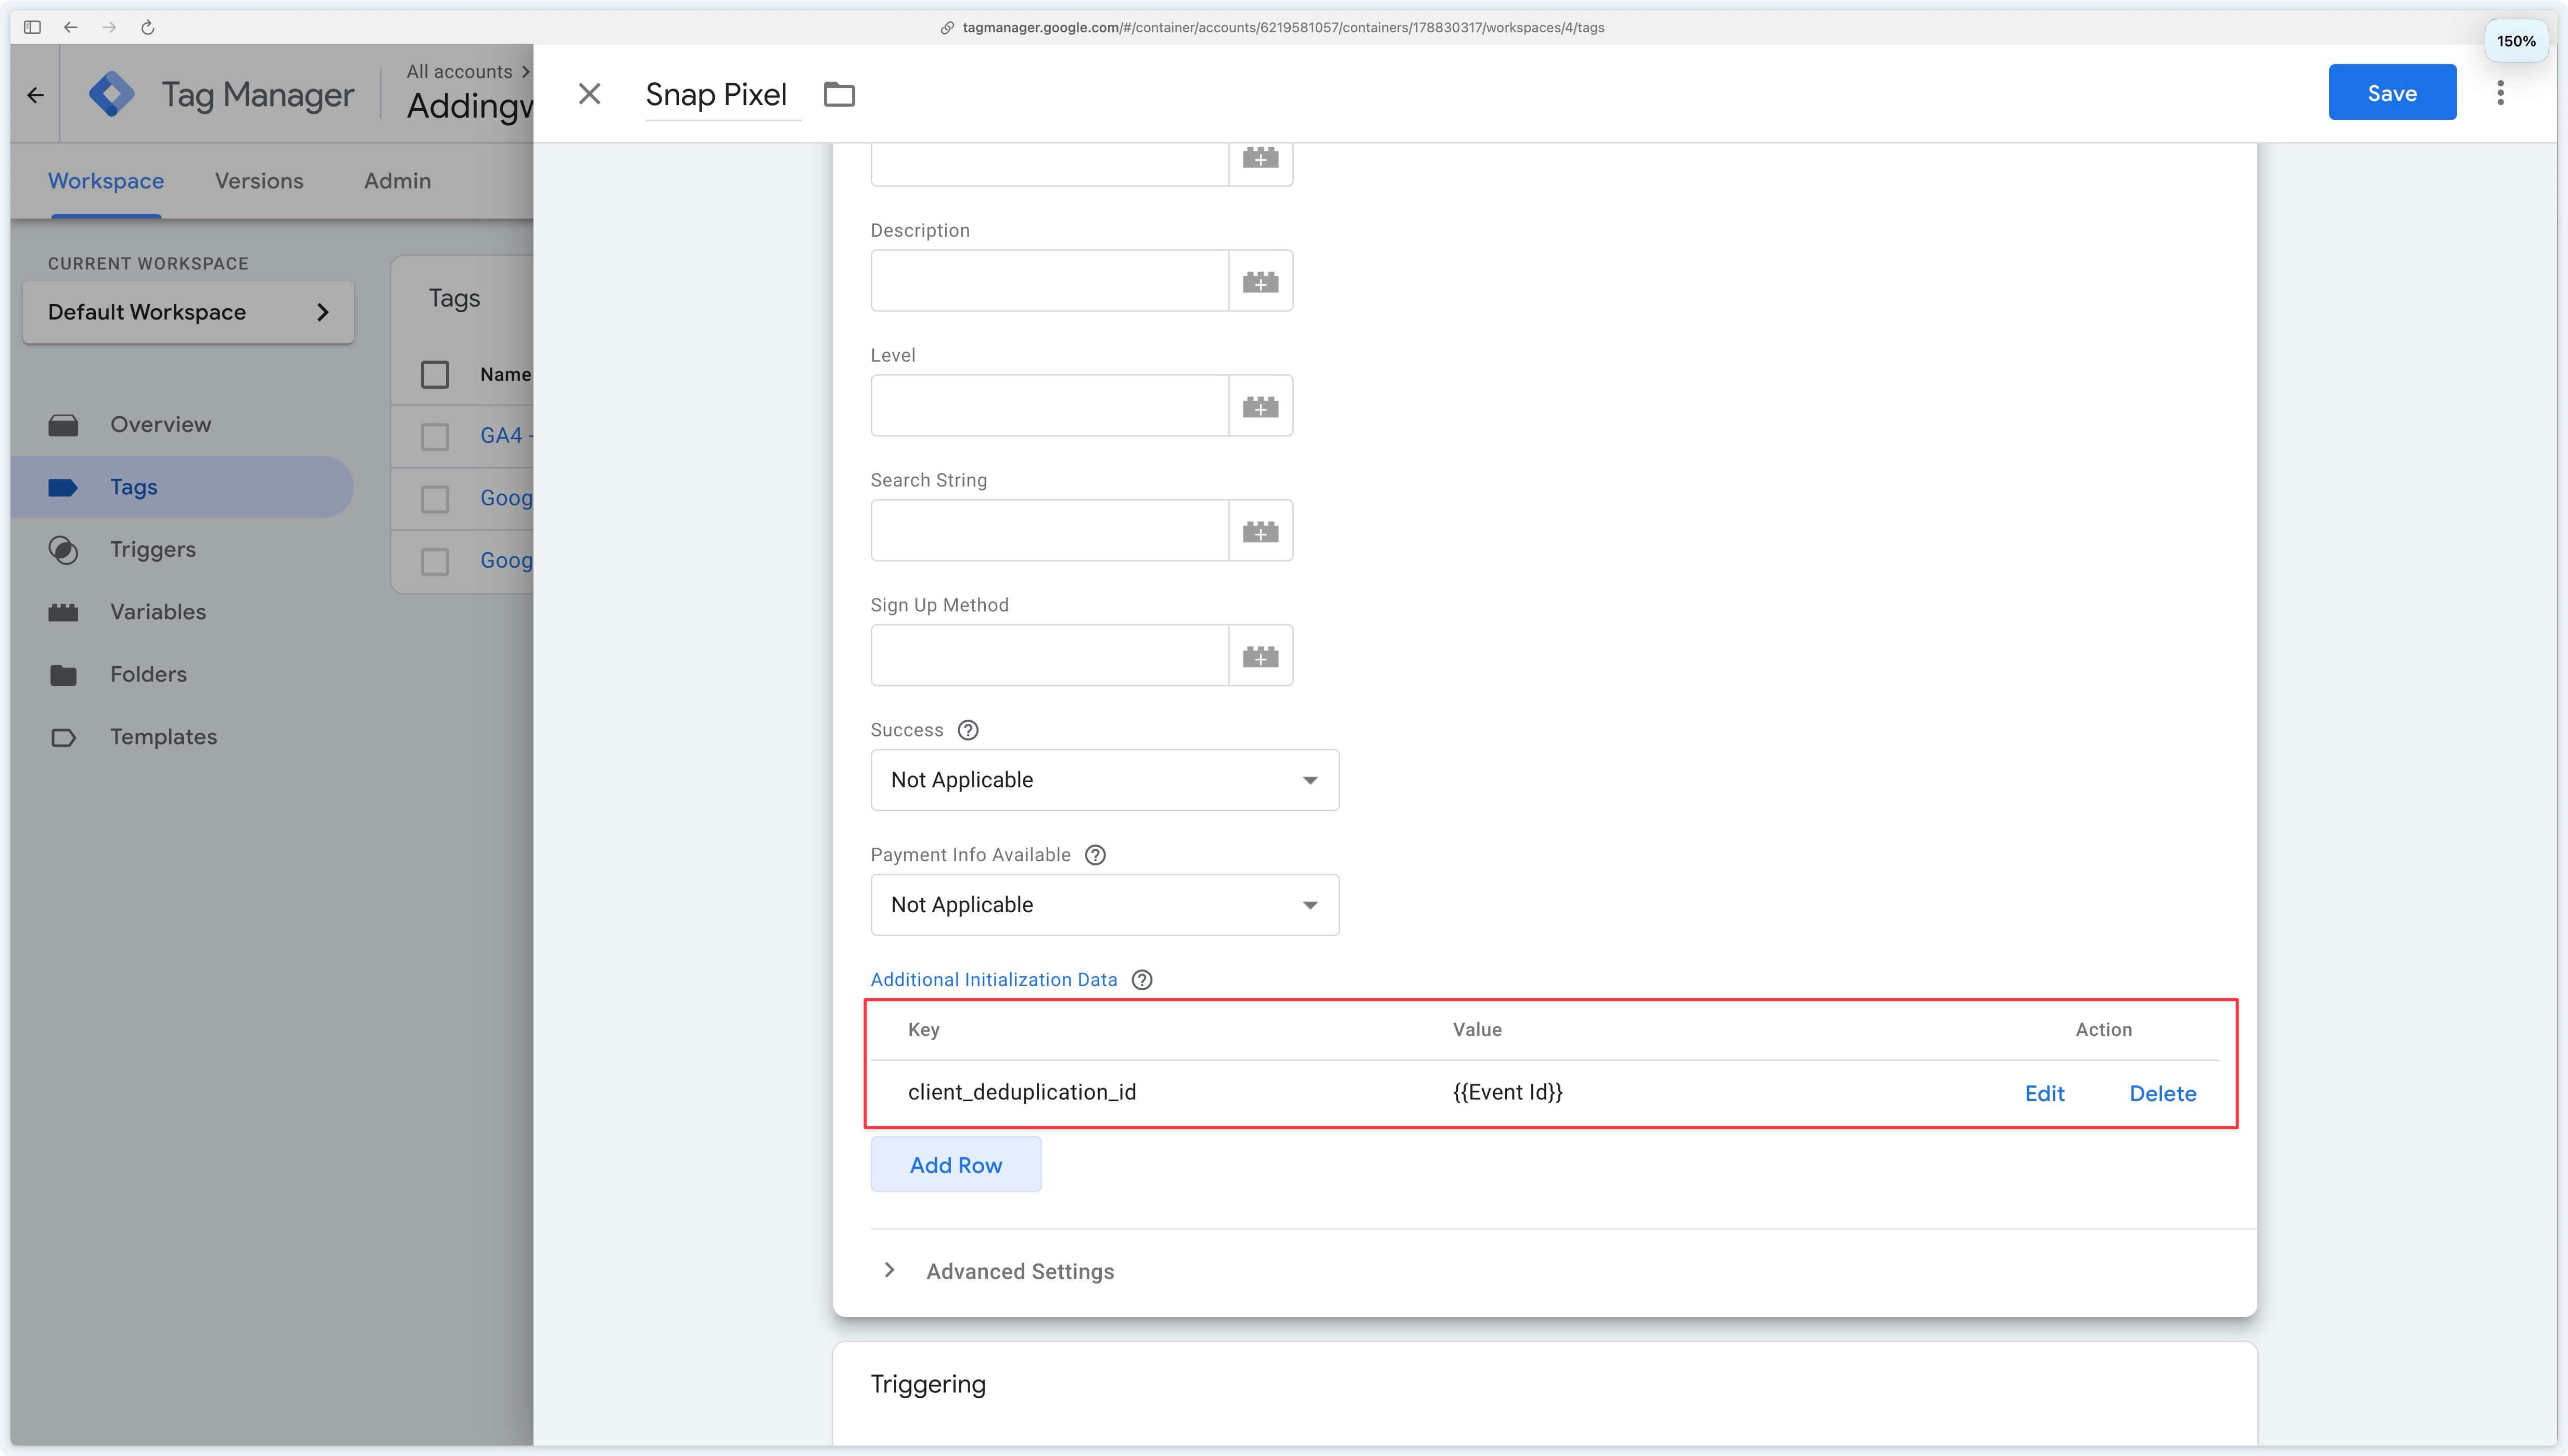
Task: Click the Versions tab
Action: click(261, 180)
